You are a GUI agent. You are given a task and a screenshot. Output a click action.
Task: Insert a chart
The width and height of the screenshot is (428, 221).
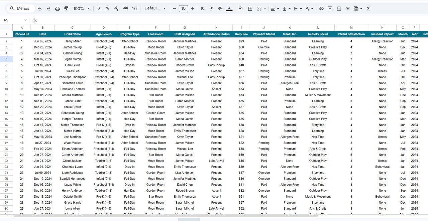339,8
